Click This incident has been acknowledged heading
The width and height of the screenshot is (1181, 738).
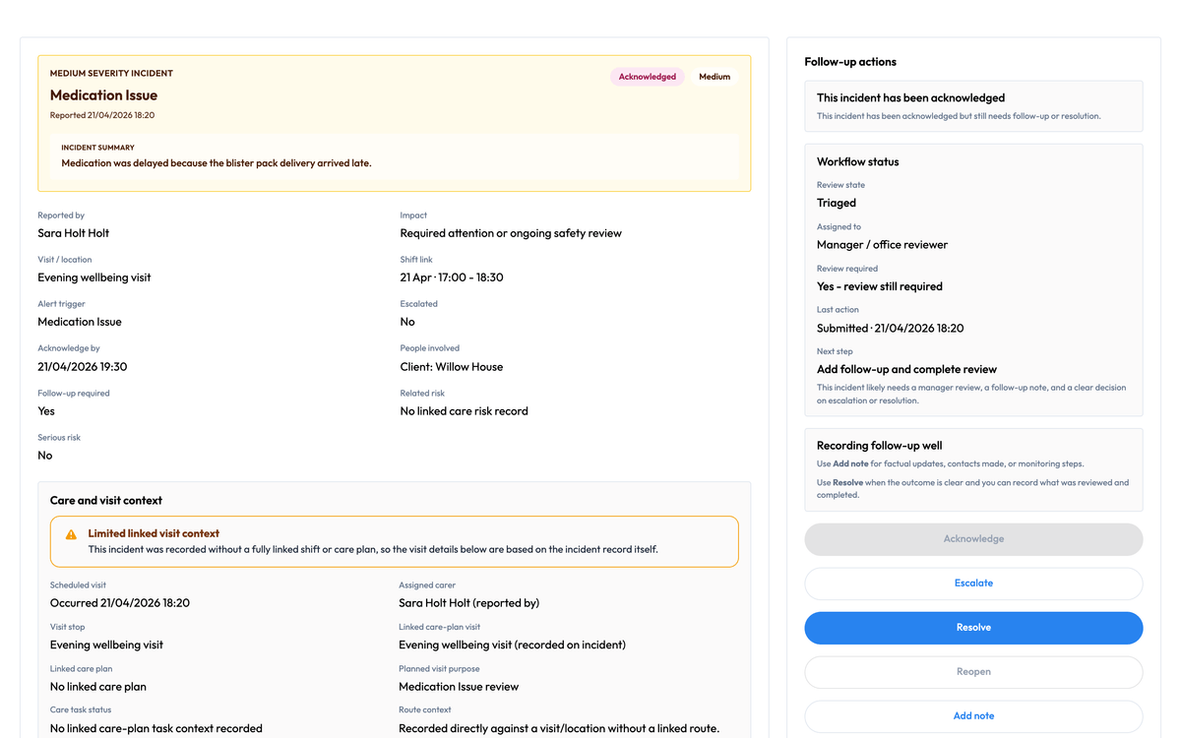(x=910, y=98)
